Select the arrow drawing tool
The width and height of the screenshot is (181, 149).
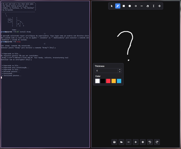tap(136, 6)
